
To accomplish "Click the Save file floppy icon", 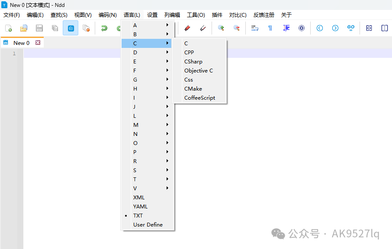I will point(39,28).
